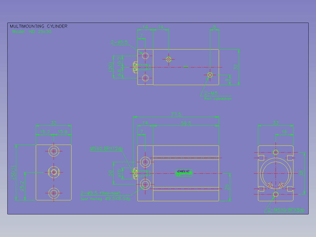Select the '2-M5X0.8PX8dp' callout
This screenshot has width=316, height=237.
(x=286, y=210)
